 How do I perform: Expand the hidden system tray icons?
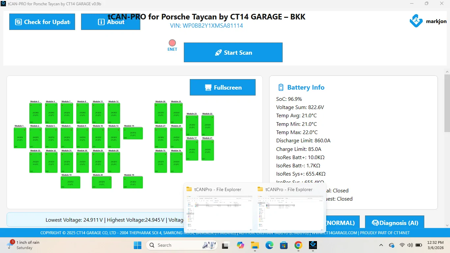pos(381,245)
